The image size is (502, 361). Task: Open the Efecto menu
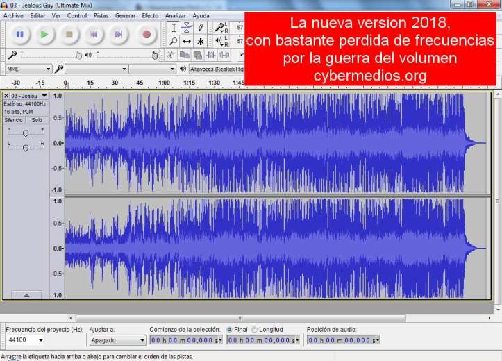coord(150,15)
